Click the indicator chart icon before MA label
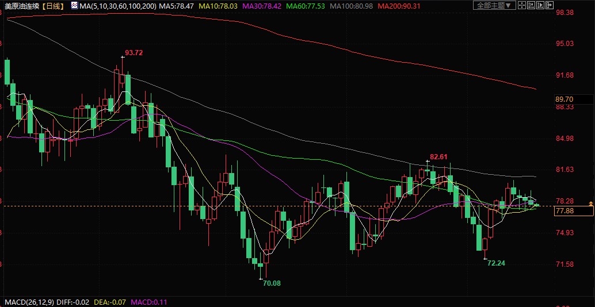Screen dimensions: 595x307 tap(74, 6)
